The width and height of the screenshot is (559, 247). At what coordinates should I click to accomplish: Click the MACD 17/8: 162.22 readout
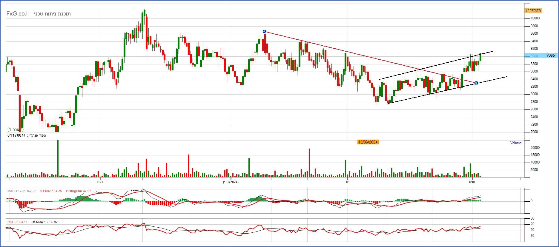click(22, 191)
